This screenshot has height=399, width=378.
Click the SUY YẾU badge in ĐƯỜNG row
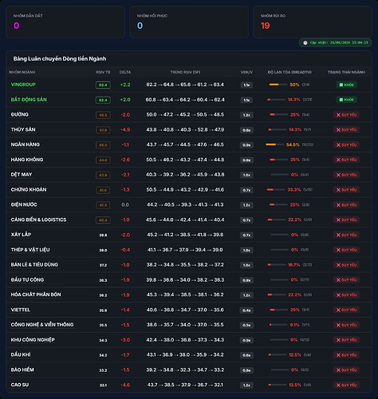(346, 115)
